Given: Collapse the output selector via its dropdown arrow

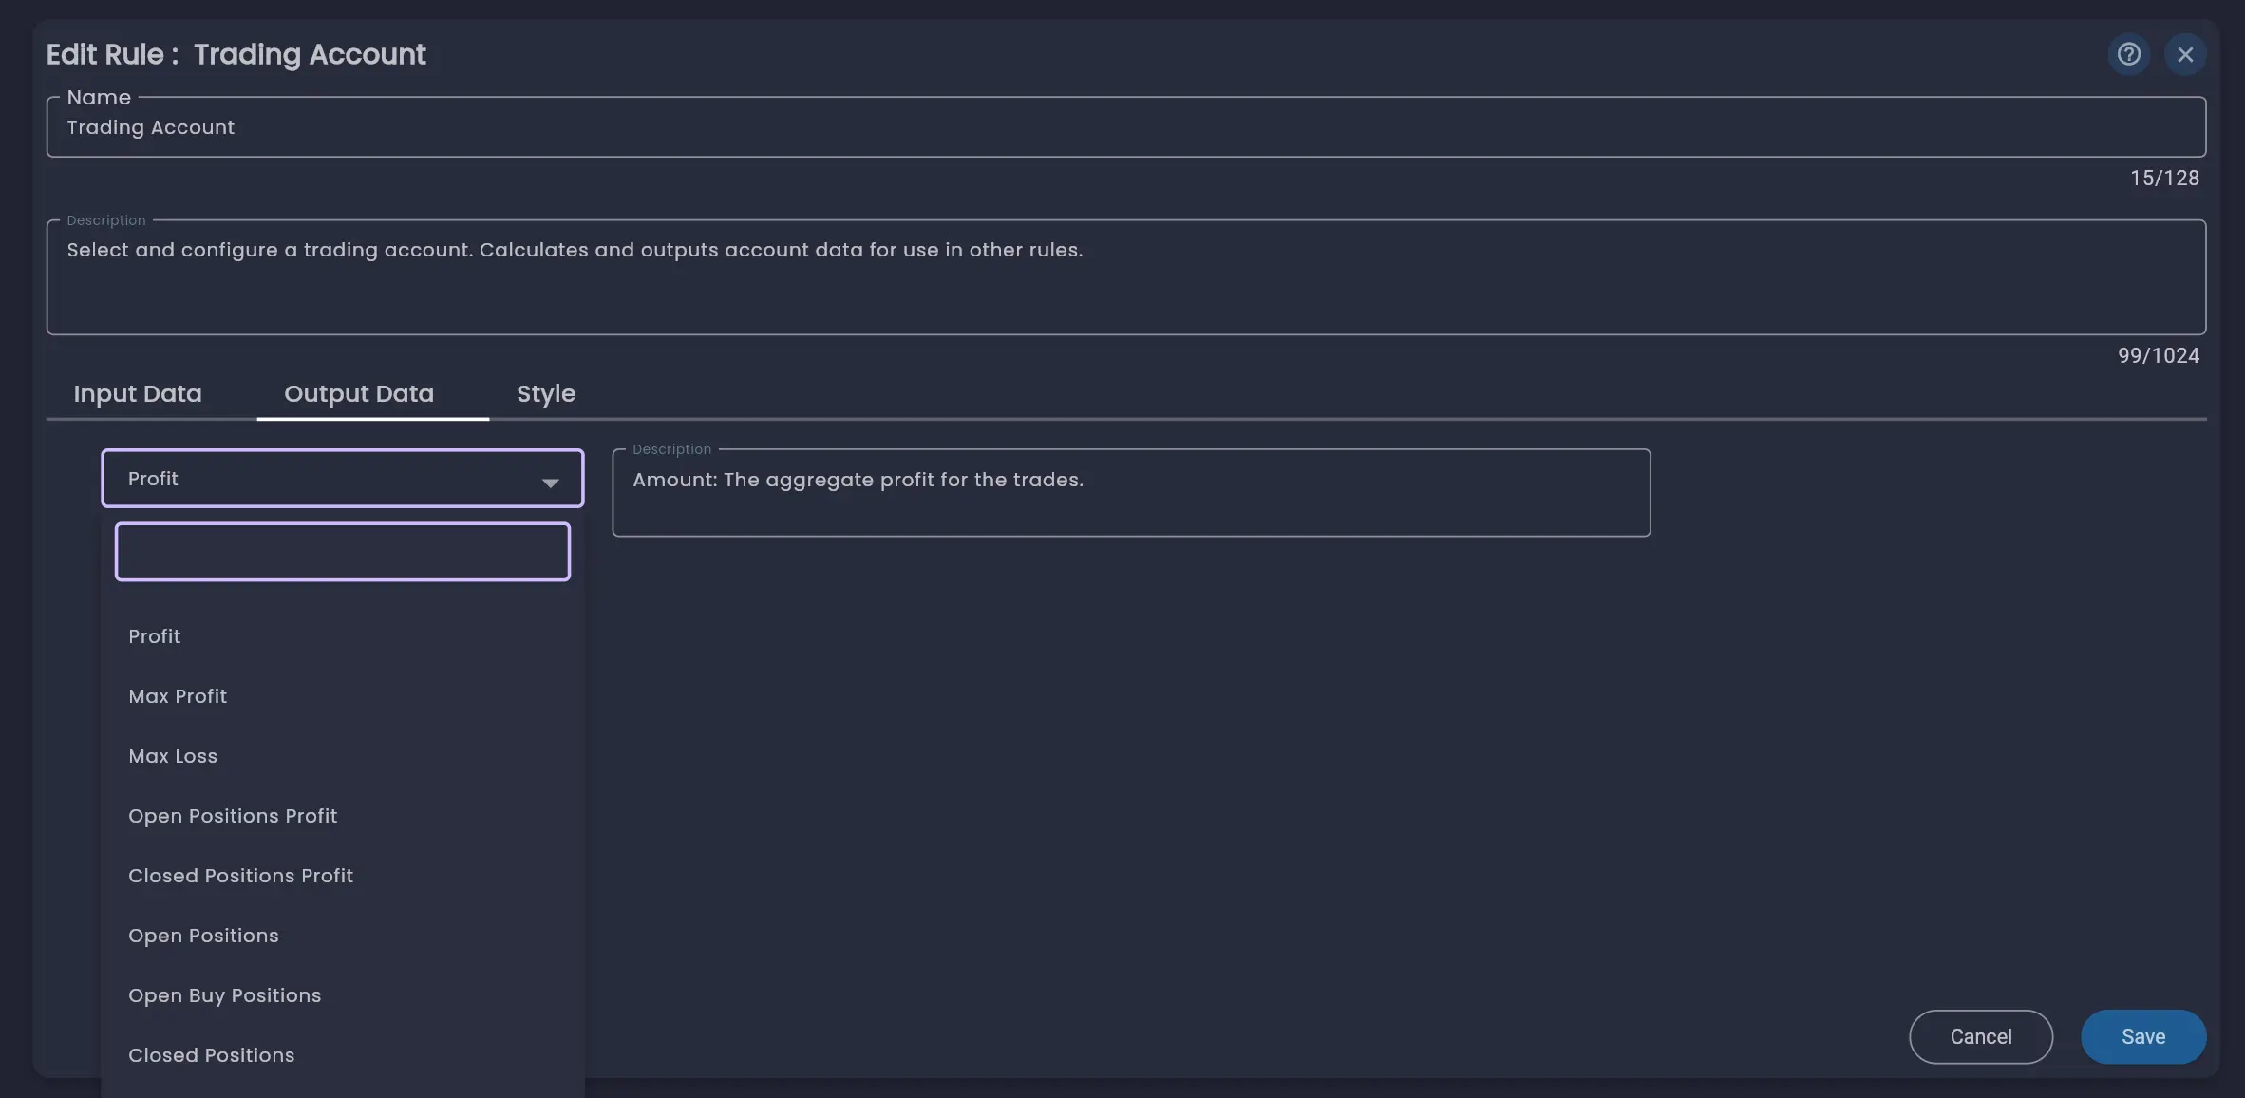Looking at the screenshot, I should point(550,483).
